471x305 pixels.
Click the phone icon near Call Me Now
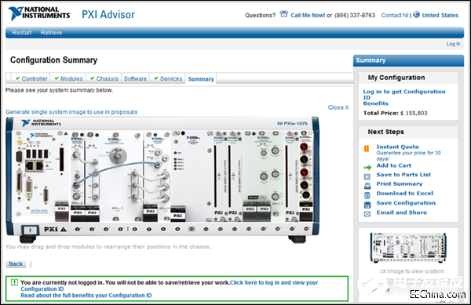pyautogui.click(x=284, y=14)
